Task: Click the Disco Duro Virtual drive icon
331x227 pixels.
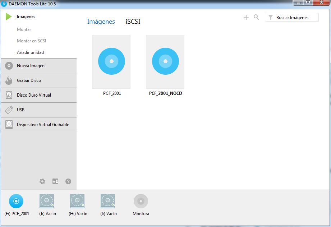Action: [x=9, y=95]
